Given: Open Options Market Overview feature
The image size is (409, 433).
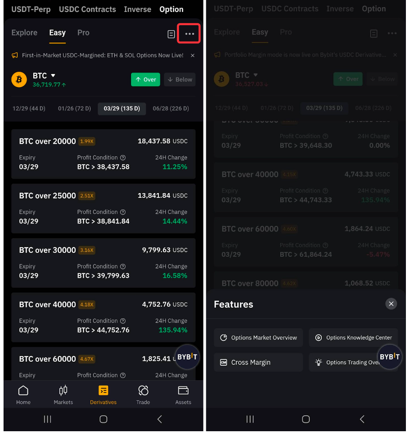Looking at the screenshot, I should 259,337.
